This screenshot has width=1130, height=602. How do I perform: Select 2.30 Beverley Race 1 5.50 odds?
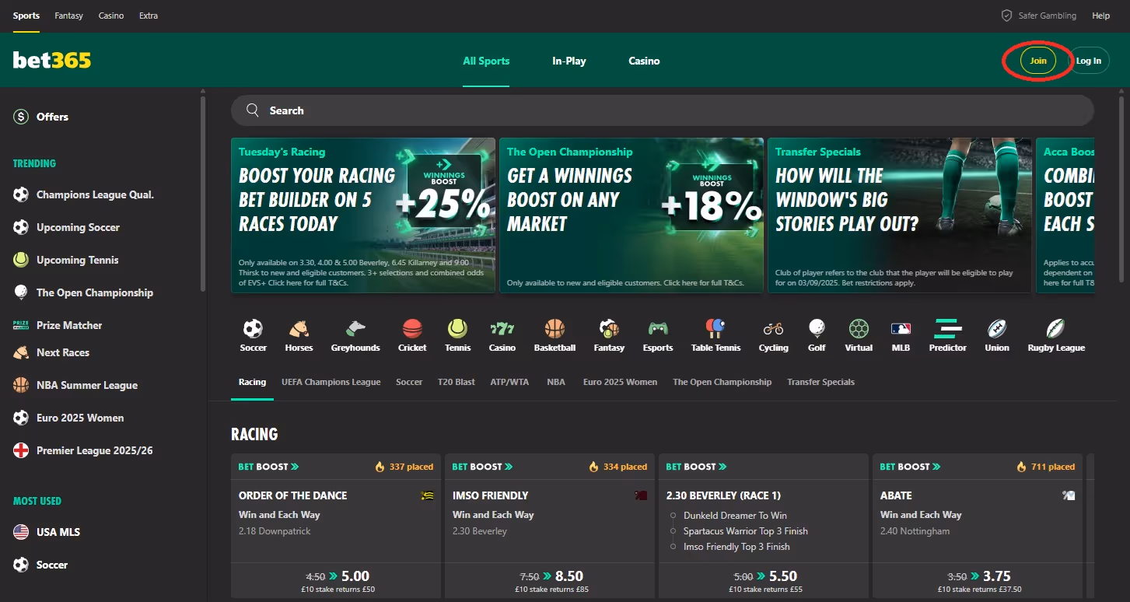click(764, 580)
